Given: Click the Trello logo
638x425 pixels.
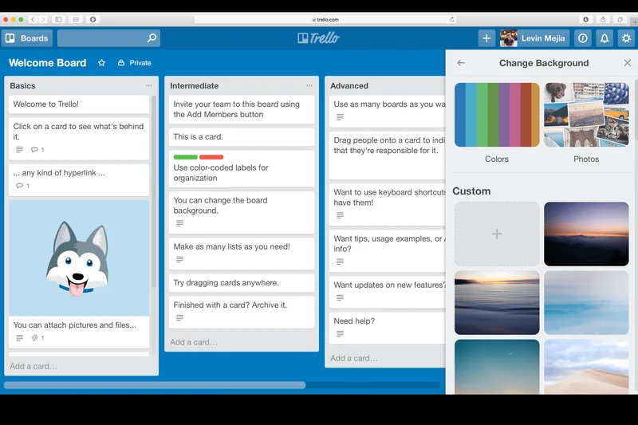Looking at the screenshot, I should [x=318, y=38].
